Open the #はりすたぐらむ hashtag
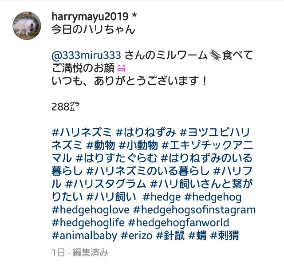The image size is (284, 267). click(116, 158)
